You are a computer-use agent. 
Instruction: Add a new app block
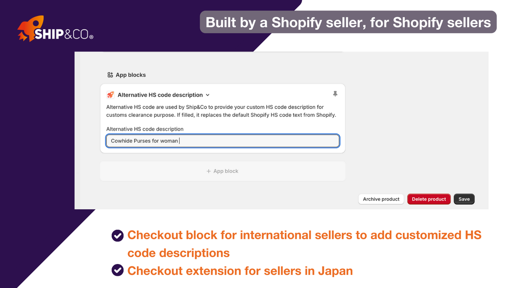(x=222, y=171)
